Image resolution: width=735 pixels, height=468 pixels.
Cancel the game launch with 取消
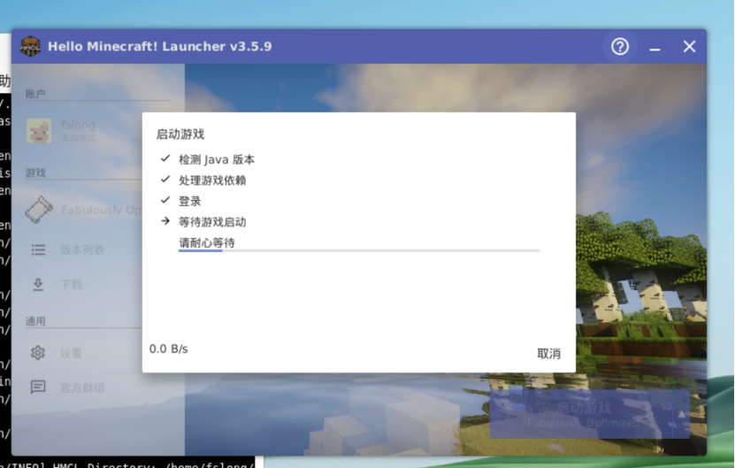point(548,354)
